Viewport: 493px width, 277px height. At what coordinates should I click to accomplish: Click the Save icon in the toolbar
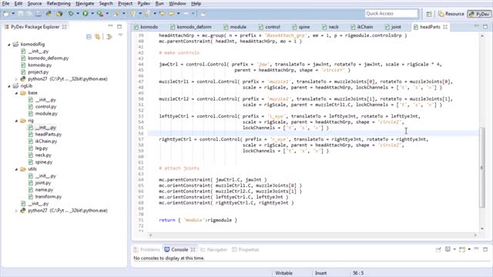click(x=21, y=14)
